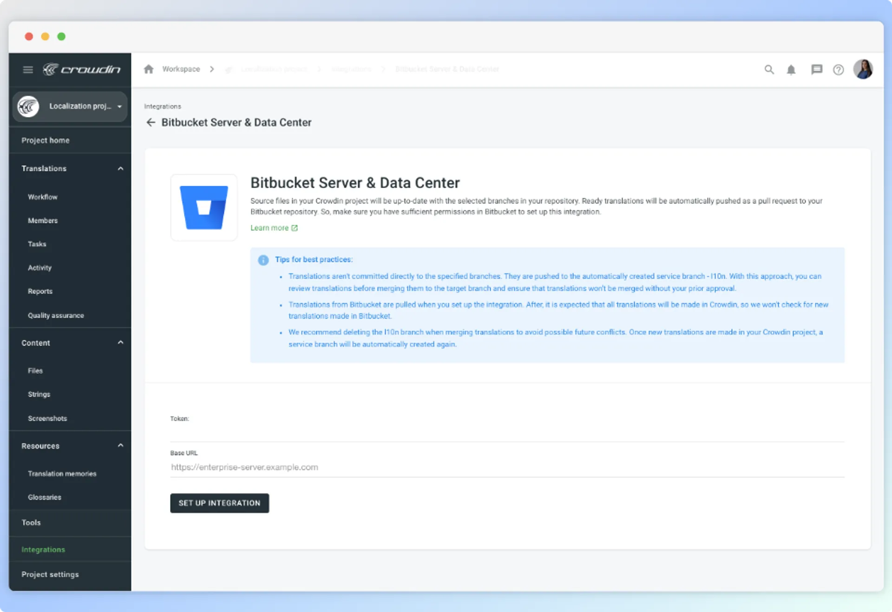Open Quality assurance page
This screenshot has height=612, width=892.
pyautogui.click(x=56, y=315)
